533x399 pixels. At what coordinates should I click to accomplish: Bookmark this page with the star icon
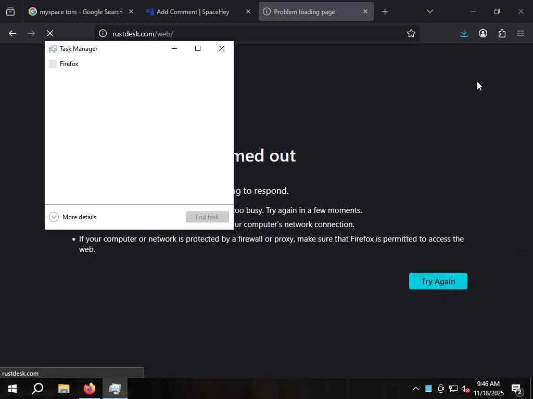click(411, 33)
